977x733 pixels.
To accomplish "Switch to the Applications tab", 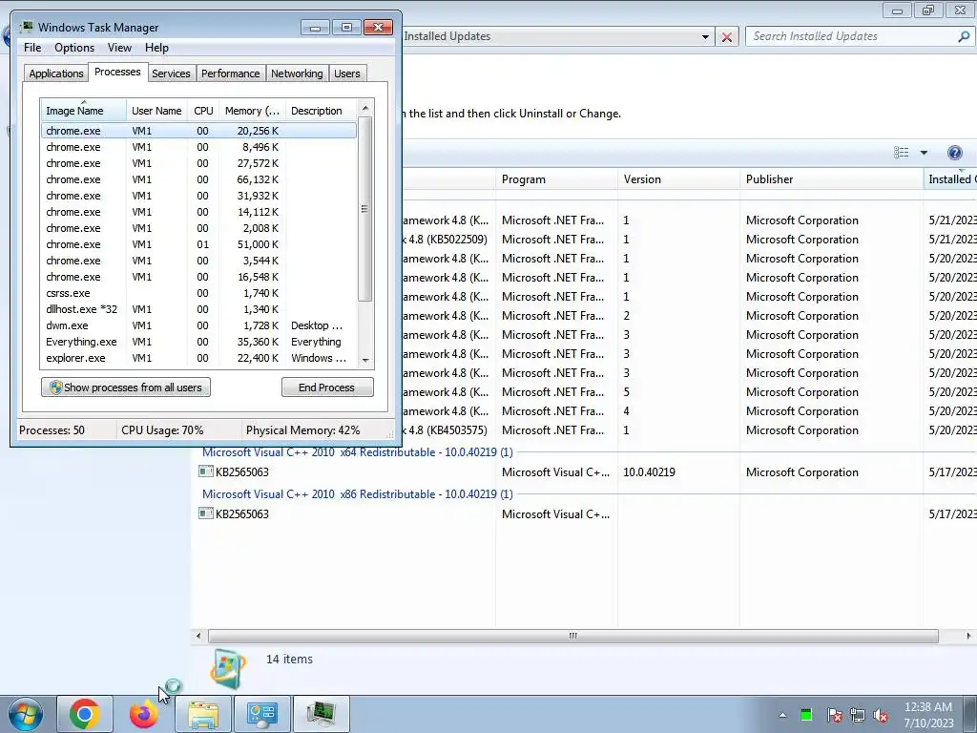I will tap(56, 73).
